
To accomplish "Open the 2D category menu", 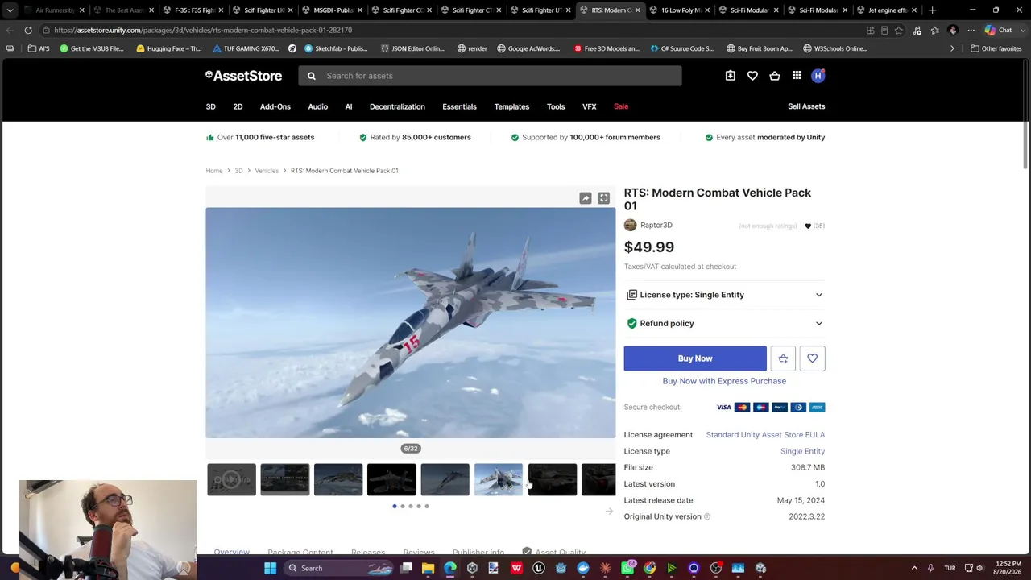I will point(238,106).
